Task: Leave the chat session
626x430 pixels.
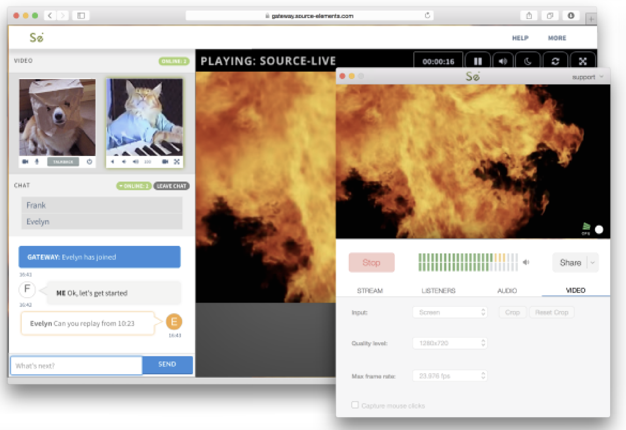Action: point(172,186)
